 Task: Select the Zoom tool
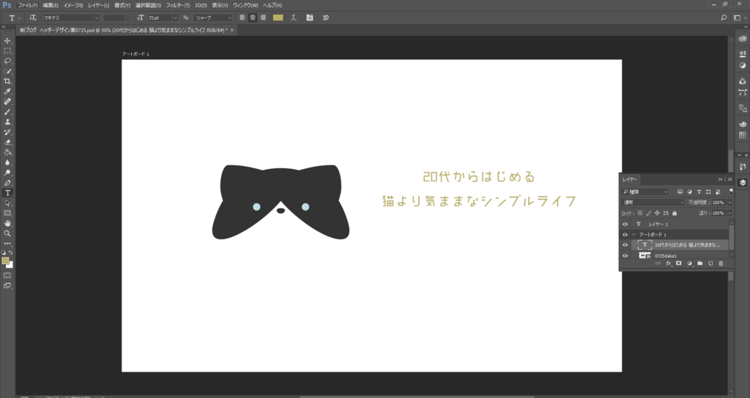pyautogui.click(x=7, y=233)
